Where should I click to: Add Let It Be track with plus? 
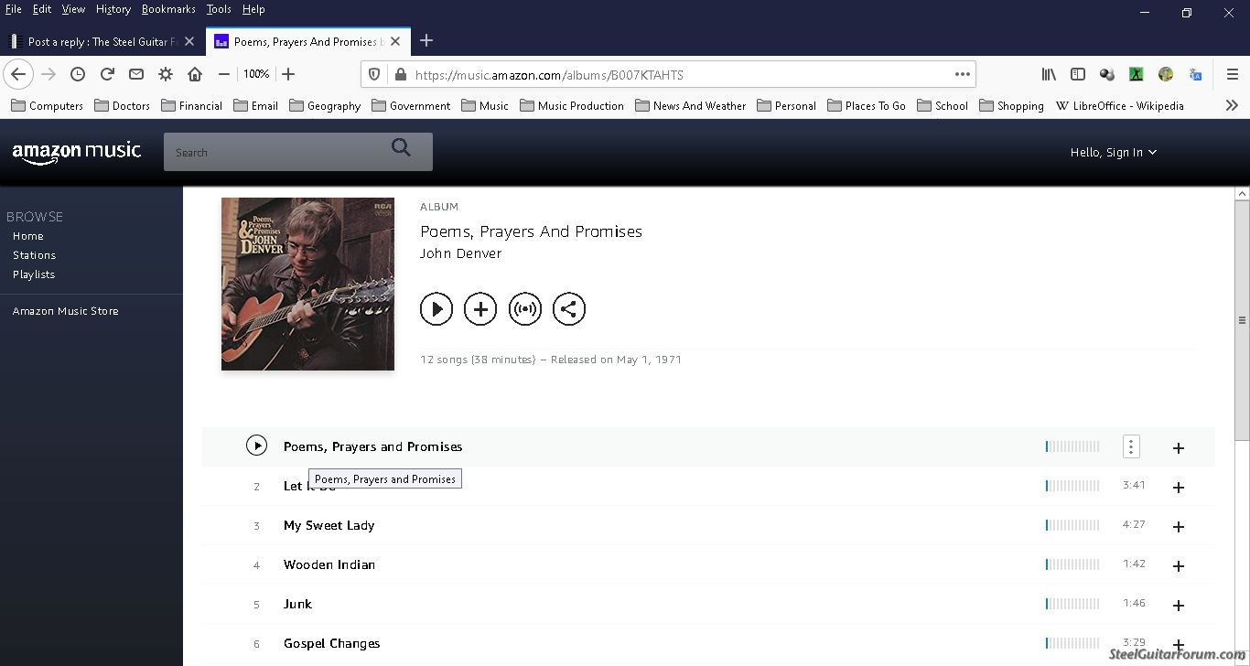point(1179,488)
